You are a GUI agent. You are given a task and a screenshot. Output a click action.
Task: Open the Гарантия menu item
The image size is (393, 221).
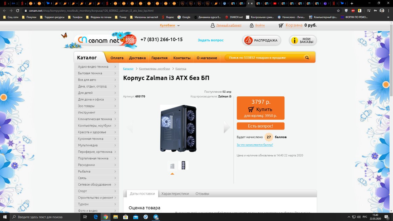(x=160, y=58)
